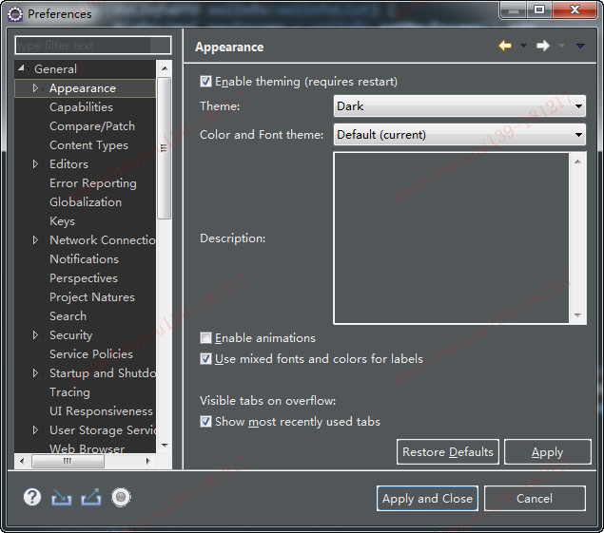Select Notifications in the tree
The image size is (604, 533).
84,259
